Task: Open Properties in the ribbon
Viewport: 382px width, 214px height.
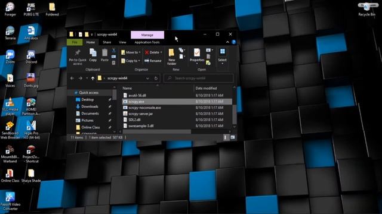Action: tap(197, 56)
